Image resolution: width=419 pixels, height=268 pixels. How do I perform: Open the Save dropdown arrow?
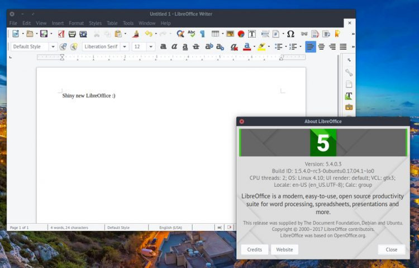(x=51, y=34)
